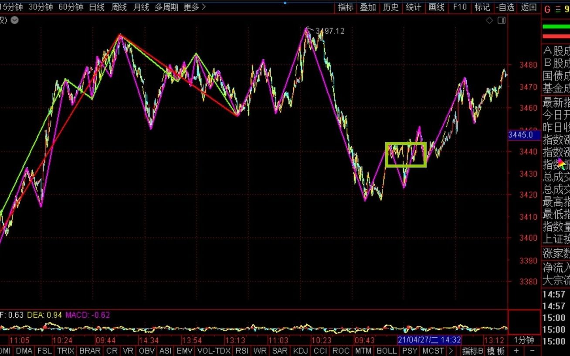Select the ASI indicator tab
The width and height of the screenshot is (570, 356).
(166, 351)
